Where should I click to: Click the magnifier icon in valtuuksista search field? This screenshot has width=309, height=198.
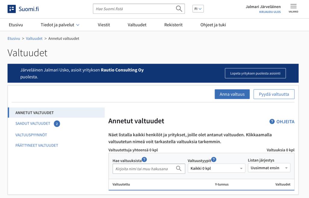[x=179, y=168]
